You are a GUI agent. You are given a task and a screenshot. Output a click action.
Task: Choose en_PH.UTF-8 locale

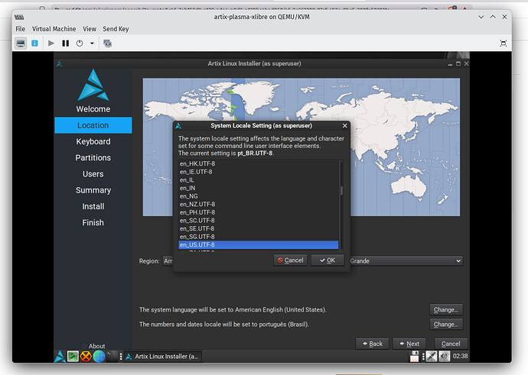[259, 212]
